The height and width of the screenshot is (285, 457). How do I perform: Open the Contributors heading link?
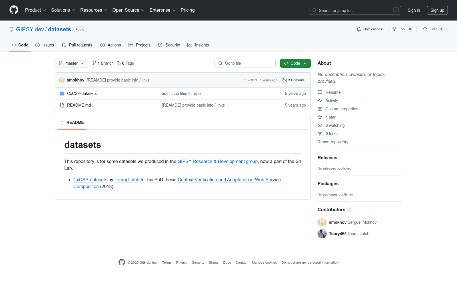pos(335,209)
